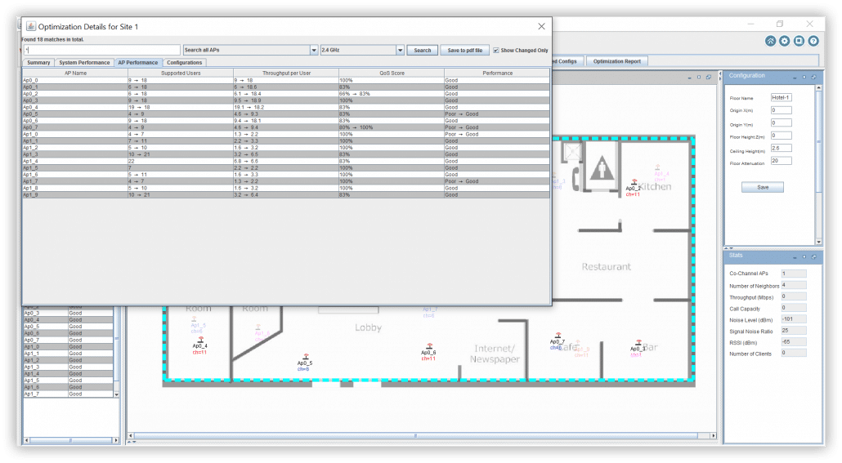Sort by Supported Users column header
This screenshot has width=842, height=463.
pos(181,73)
